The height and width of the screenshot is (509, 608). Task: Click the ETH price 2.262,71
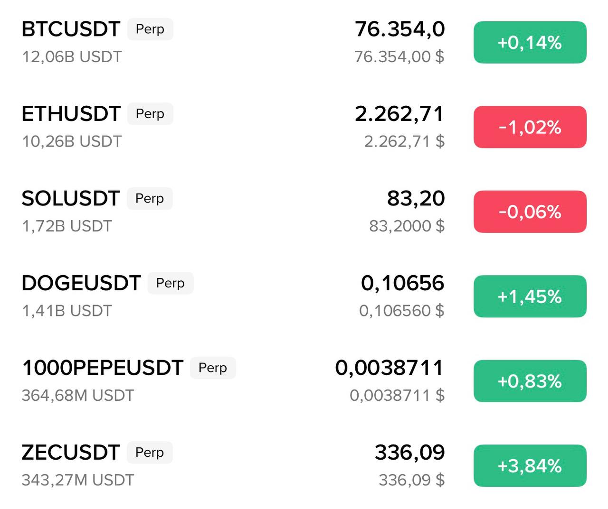point(399,114)
